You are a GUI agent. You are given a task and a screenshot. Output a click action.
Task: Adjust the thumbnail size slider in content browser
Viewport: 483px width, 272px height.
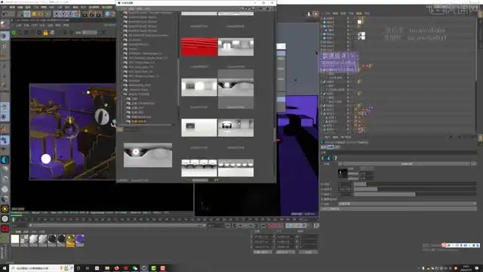(200, 180)
